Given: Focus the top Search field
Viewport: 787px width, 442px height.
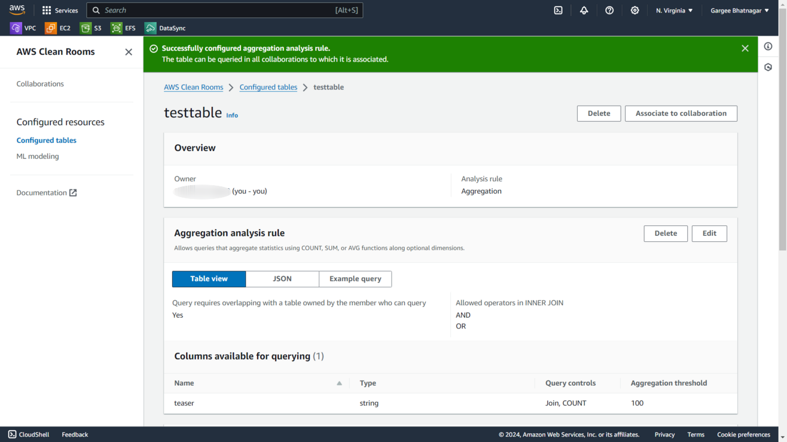Looking at the screenshot, I should click(x=225, y=10).
